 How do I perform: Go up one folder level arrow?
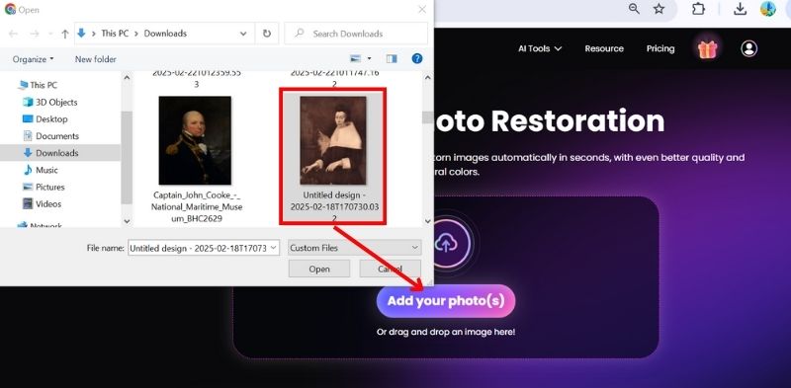pos(65,34)
